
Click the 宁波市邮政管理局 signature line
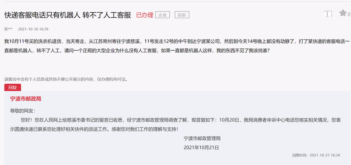tap(202, 138)
